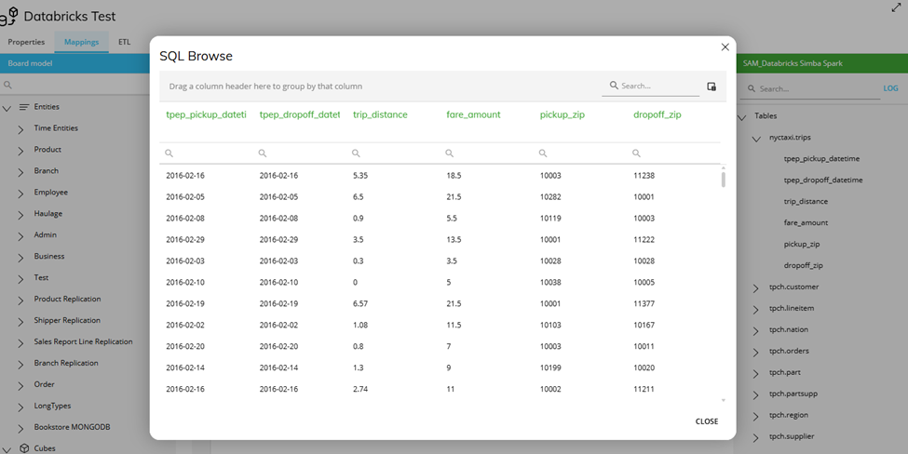This screenshot has width=908, height=454.
Task: Sort by tpep_pickup_datetime column header
Action: coord(206,114)
